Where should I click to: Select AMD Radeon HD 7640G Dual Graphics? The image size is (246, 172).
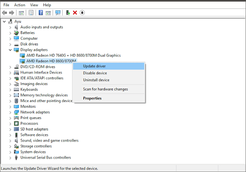pos(73,55)
